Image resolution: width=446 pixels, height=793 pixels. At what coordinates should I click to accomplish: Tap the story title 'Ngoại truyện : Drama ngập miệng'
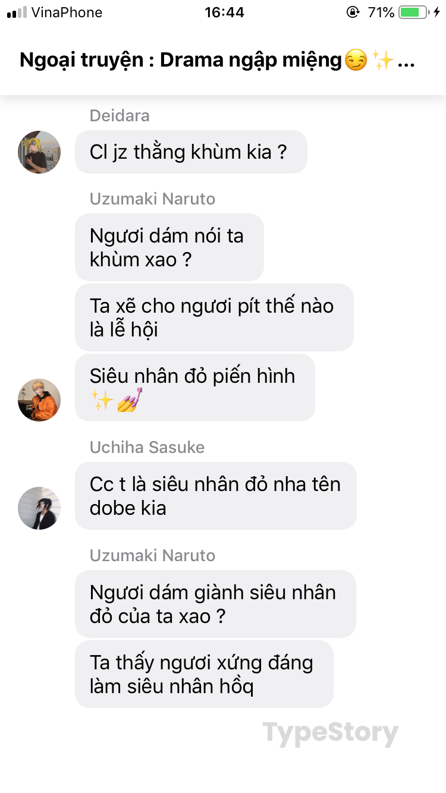[181, 61]
